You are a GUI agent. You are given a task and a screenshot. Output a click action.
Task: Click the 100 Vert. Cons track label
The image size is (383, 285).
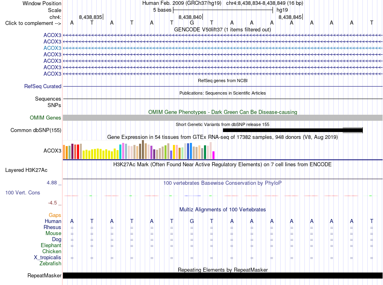tap(23, 192)
